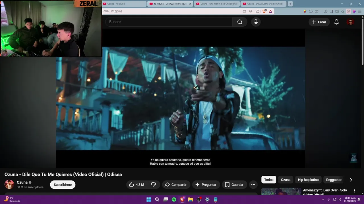The height and width of the screenshot is (204, 364).
Task: Open a new browser tab with plus button
Action: (x=290, y=4)
